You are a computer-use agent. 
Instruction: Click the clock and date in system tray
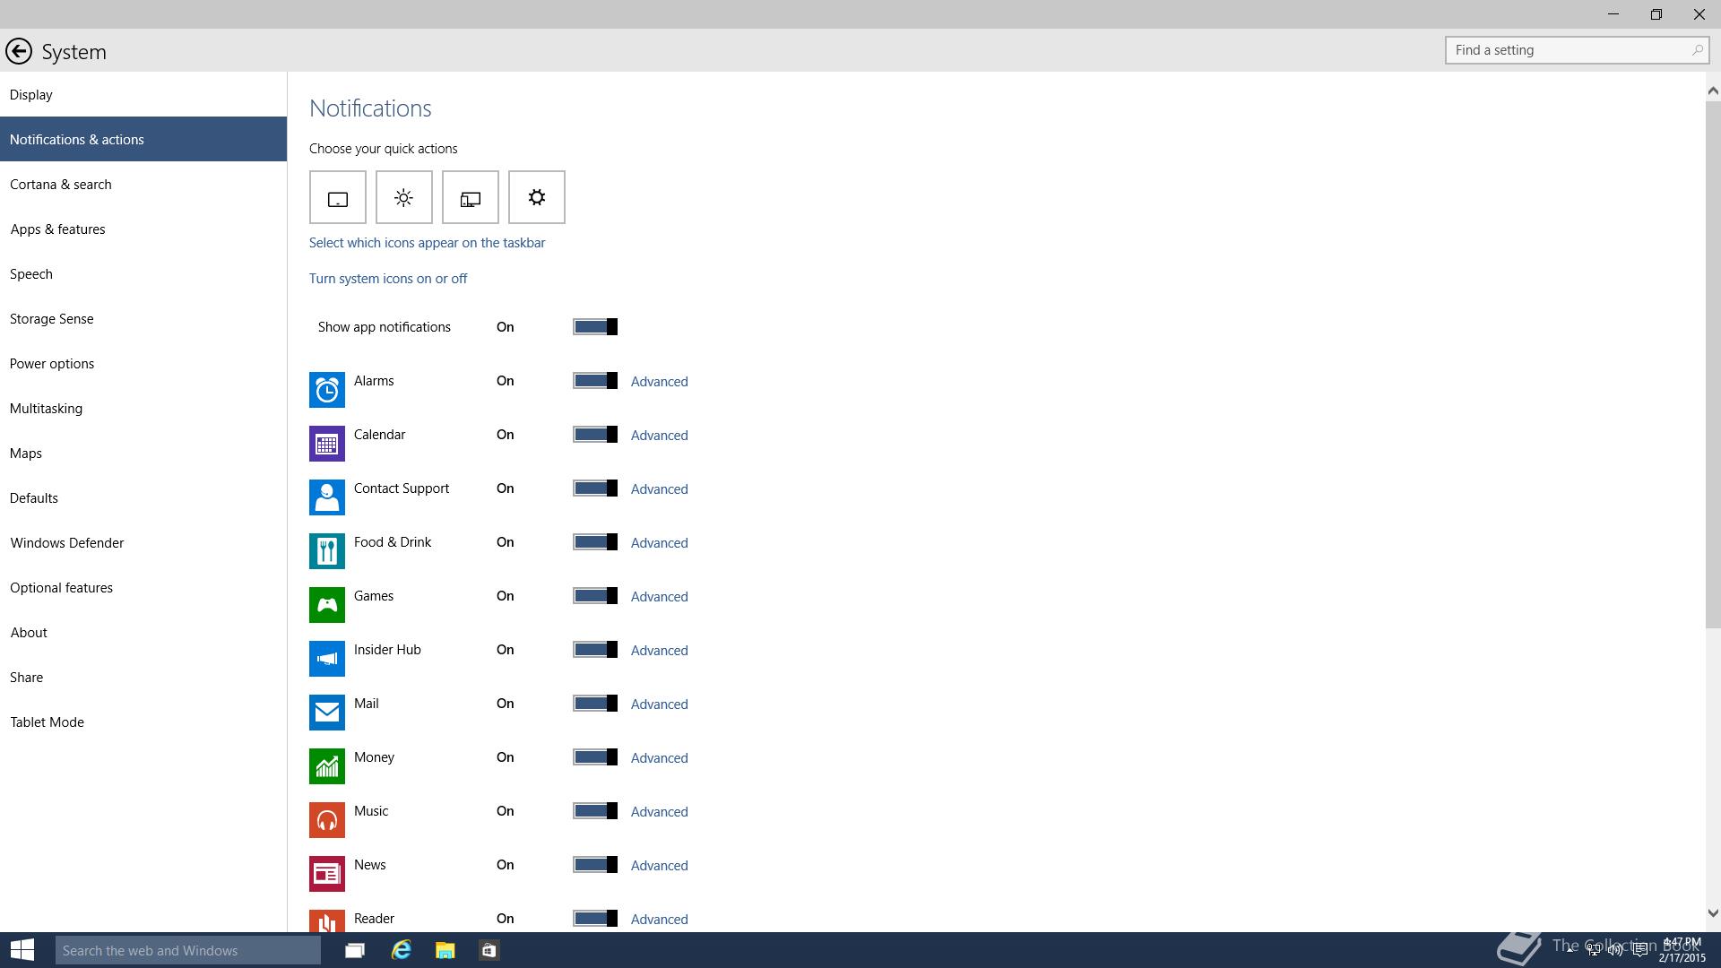1682,950
